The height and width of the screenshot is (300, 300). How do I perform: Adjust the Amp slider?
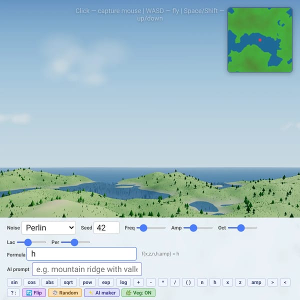point(198,228)
